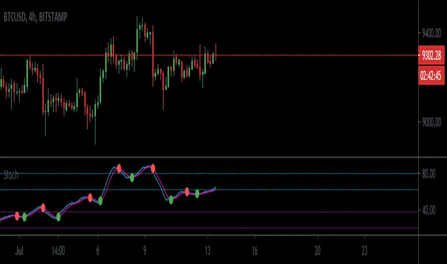Click the second red stochastic peak marker above 80

click(x=153, y=168)
